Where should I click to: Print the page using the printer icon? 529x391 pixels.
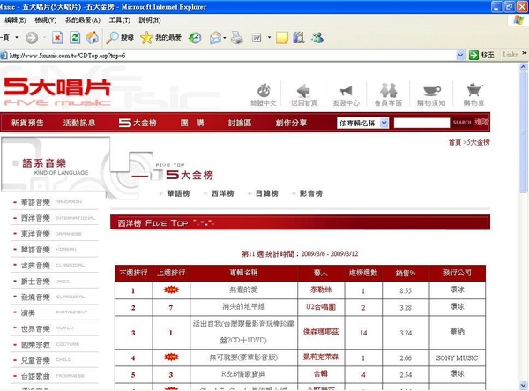click(x=237, y=37)
